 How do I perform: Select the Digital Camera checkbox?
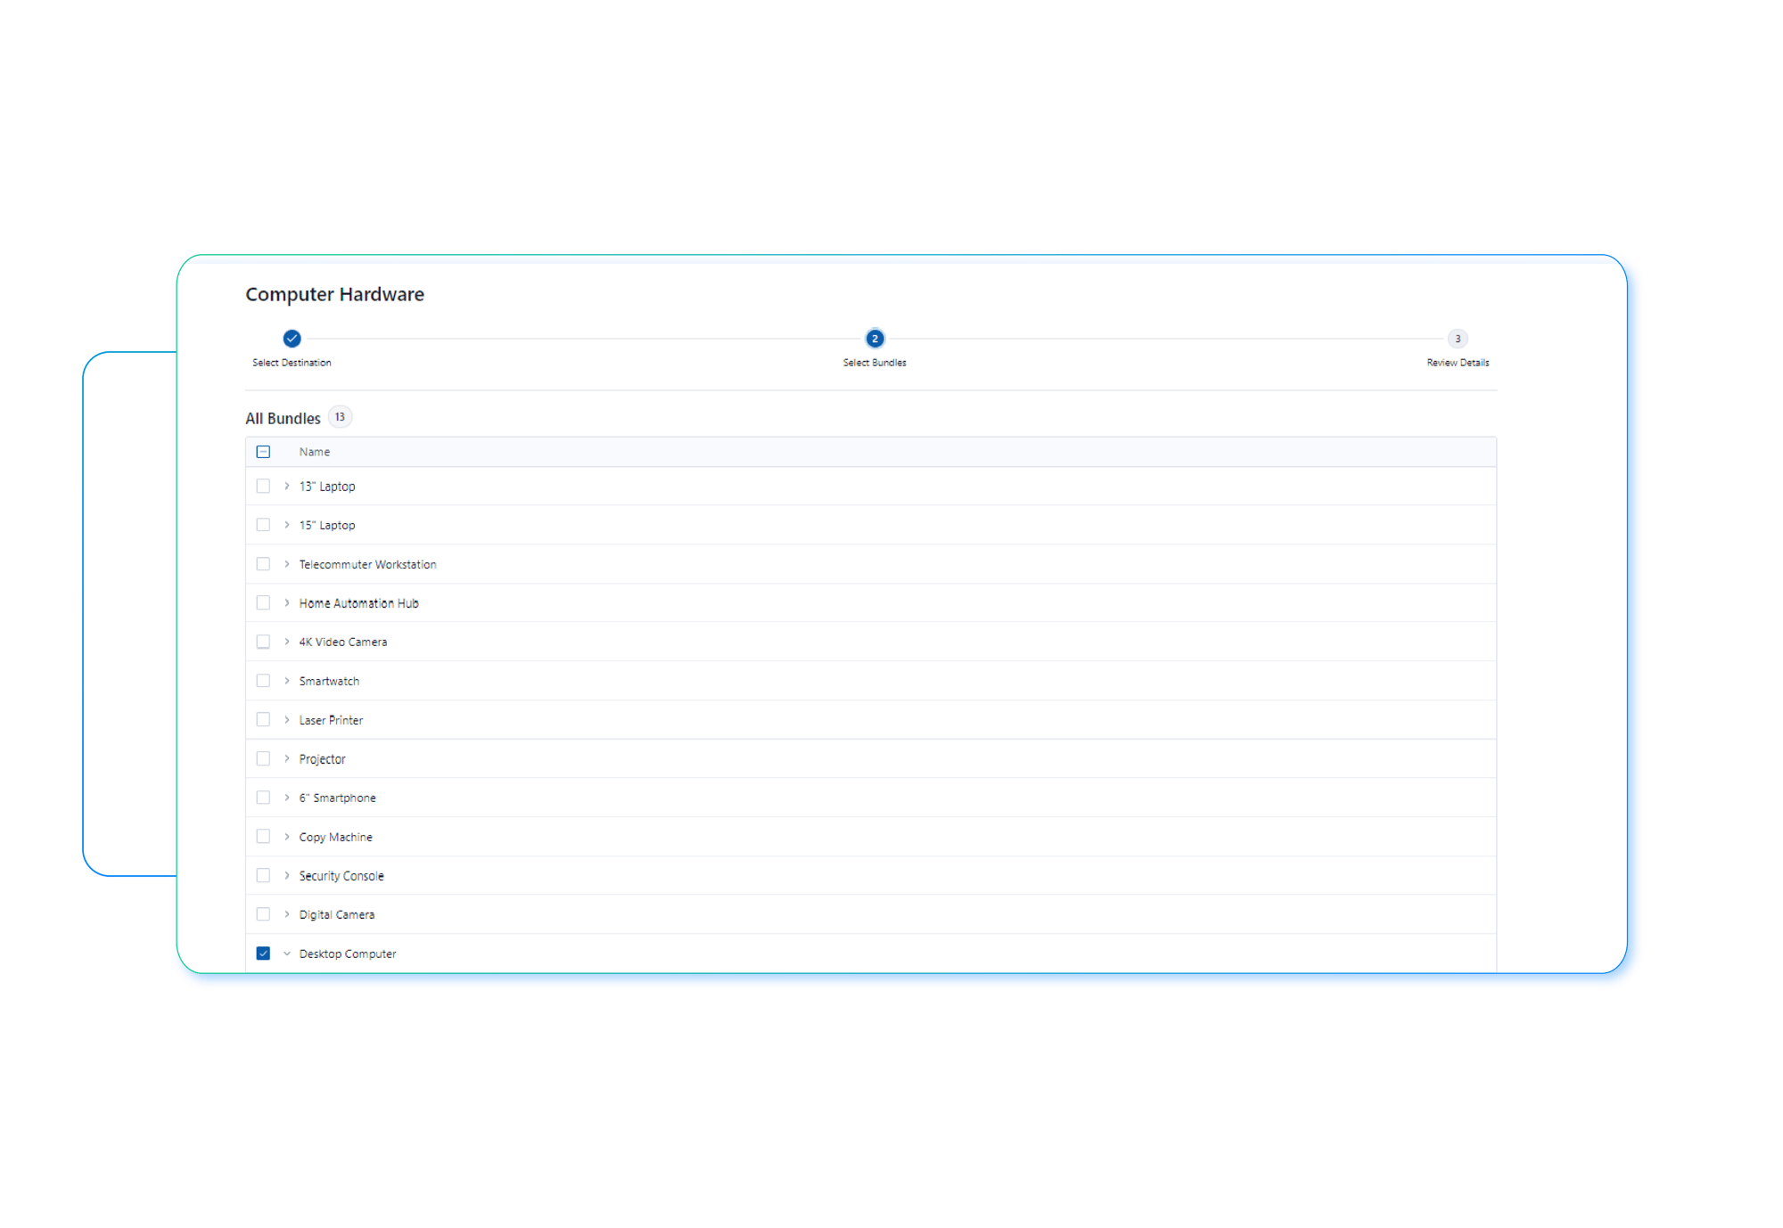263,914
